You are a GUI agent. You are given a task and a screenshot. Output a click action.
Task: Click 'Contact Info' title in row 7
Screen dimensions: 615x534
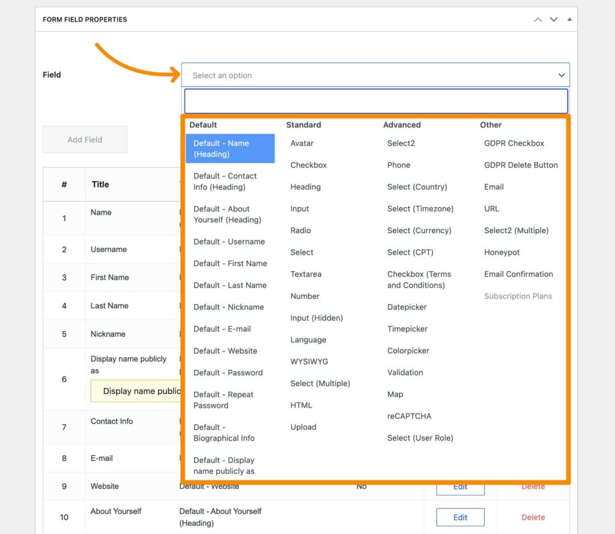point(111,422)
